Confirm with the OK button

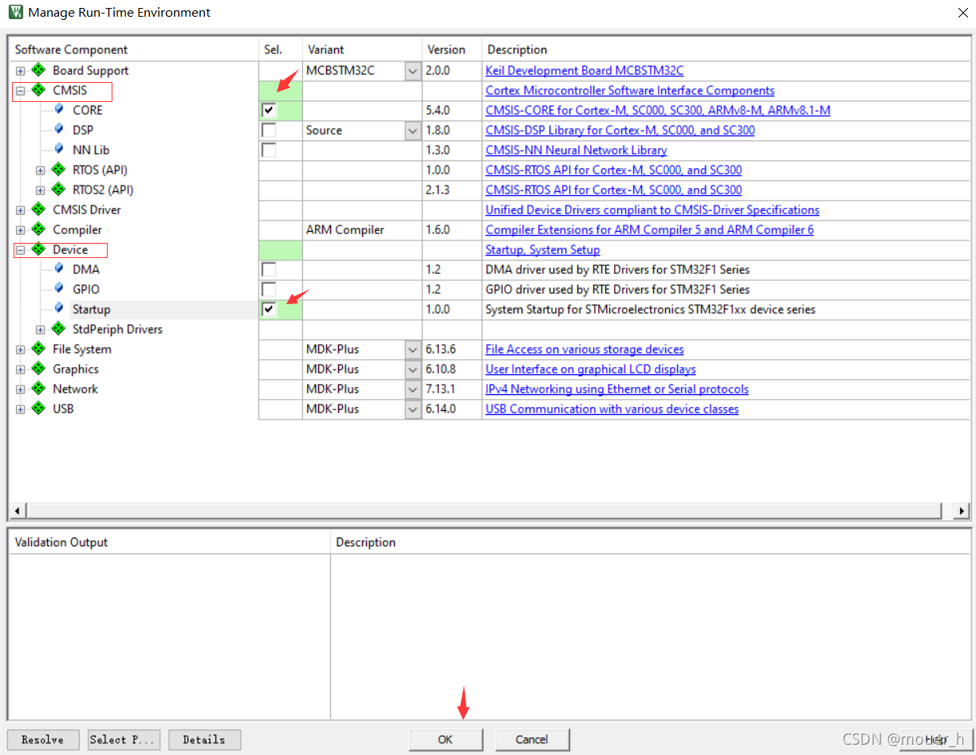[446, 740]
